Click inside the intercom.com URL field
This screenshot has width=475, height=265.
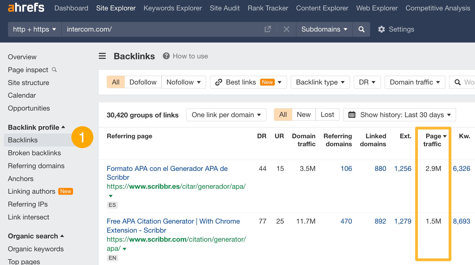pos(137,29)
